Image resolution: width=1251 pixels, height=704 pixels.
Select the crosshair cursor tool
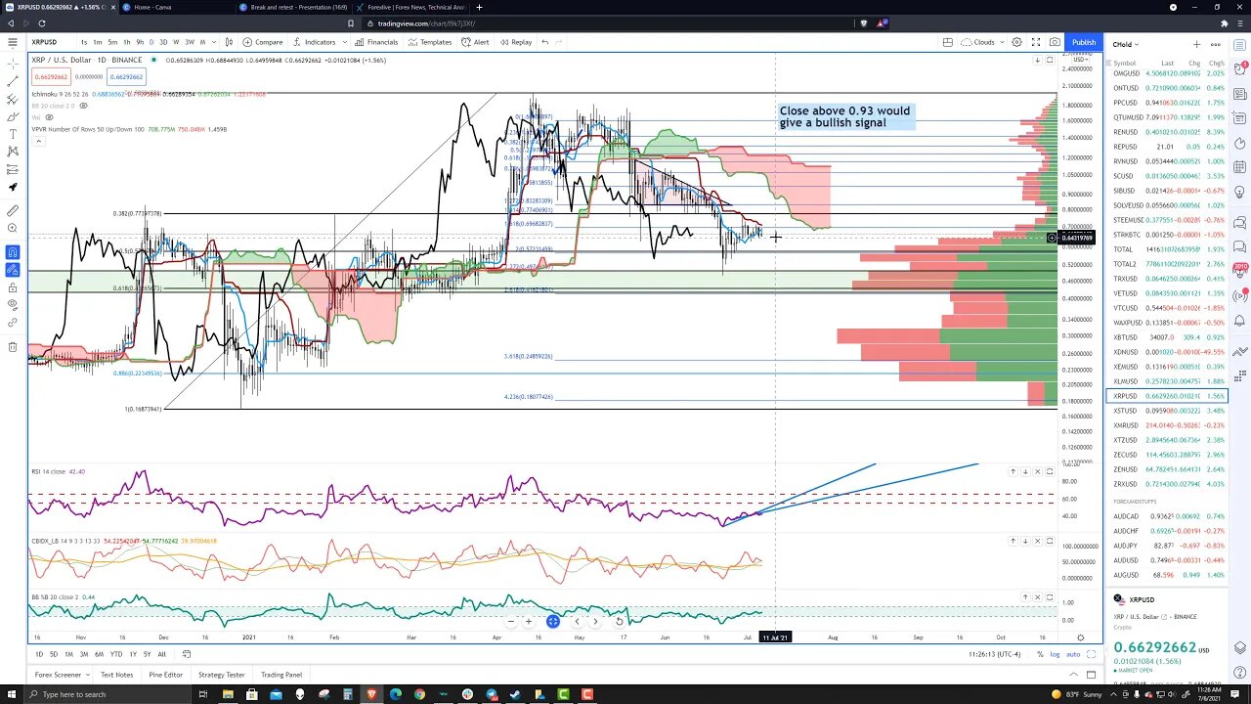(12, 63)
